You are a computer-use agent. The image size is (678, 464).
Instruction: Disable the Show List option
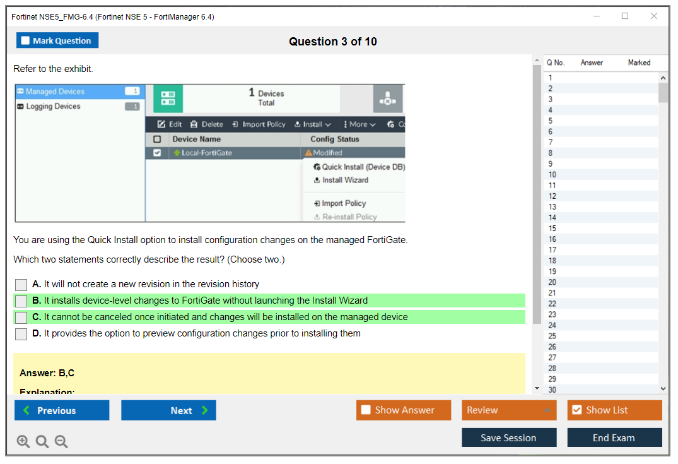pyautogui.click(x=576, y=410)
